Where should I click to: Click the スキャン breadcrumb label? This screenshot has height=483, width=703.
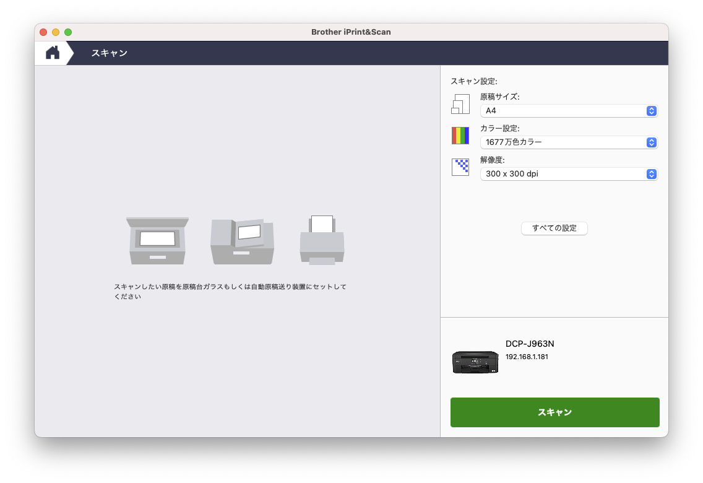click(110, 53)
